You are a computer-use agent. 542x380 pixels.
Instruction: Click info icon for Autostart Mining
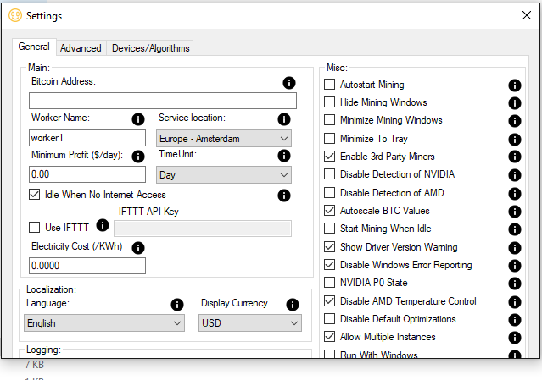514,85
